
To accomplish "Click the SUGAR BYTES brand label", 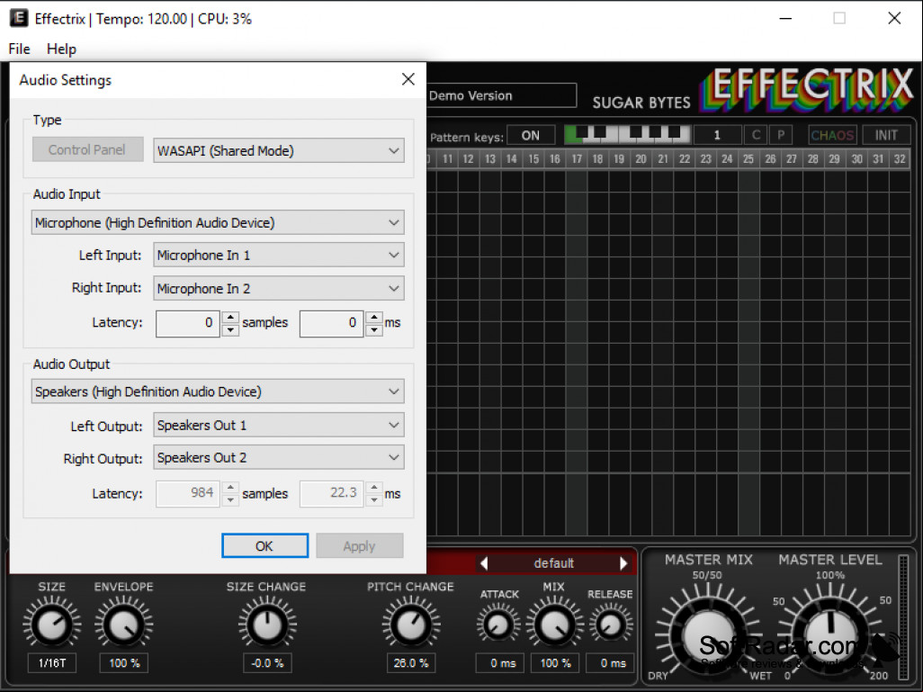I will pyautogui.click(x=641, y=103).
